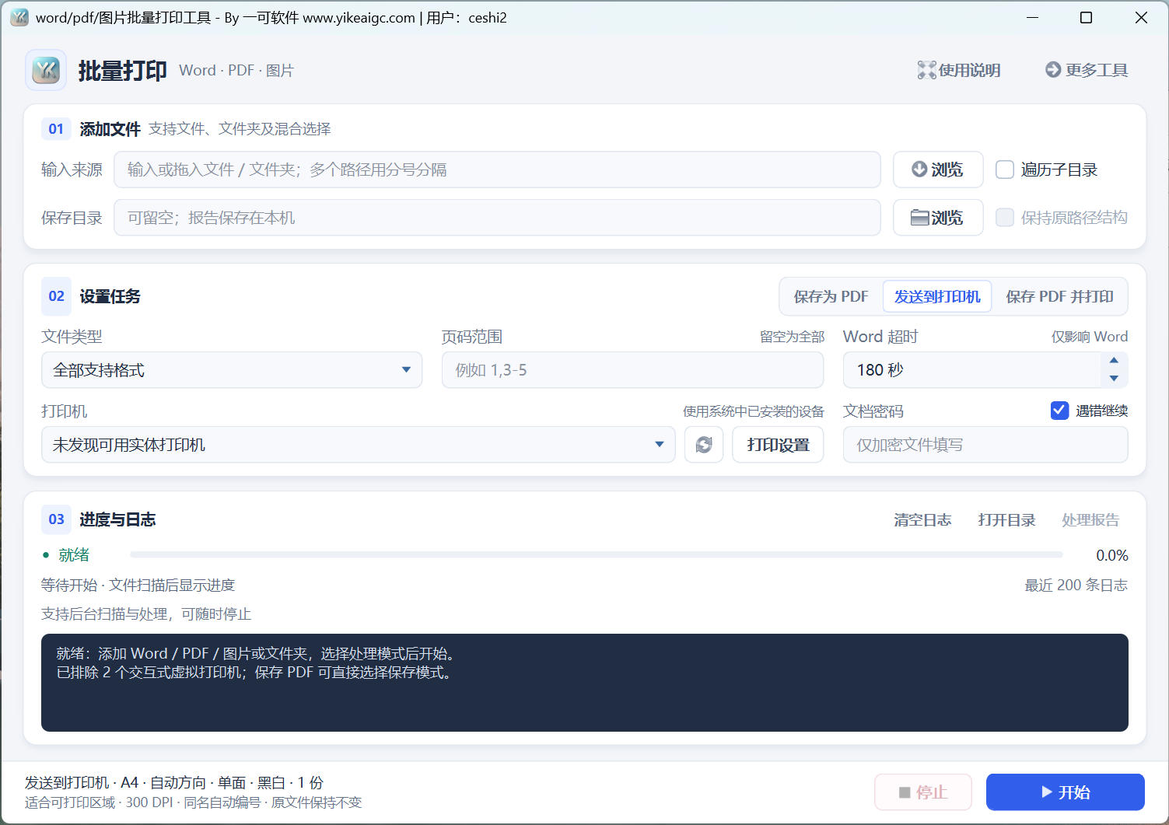
Task: Click the title bar application icon
Action: (x=19, y=17)
